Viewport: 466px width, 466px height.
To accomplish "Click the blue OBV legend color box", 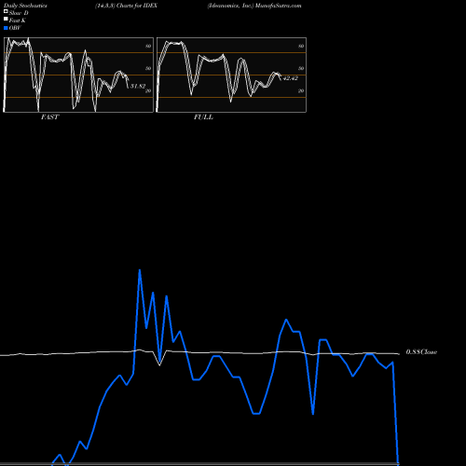I will tap(6, 28).
